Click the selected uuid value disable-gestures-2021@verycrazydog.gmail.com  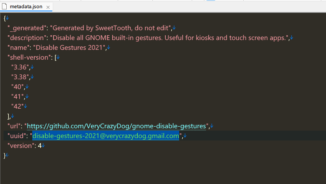[x=106, y=136]
